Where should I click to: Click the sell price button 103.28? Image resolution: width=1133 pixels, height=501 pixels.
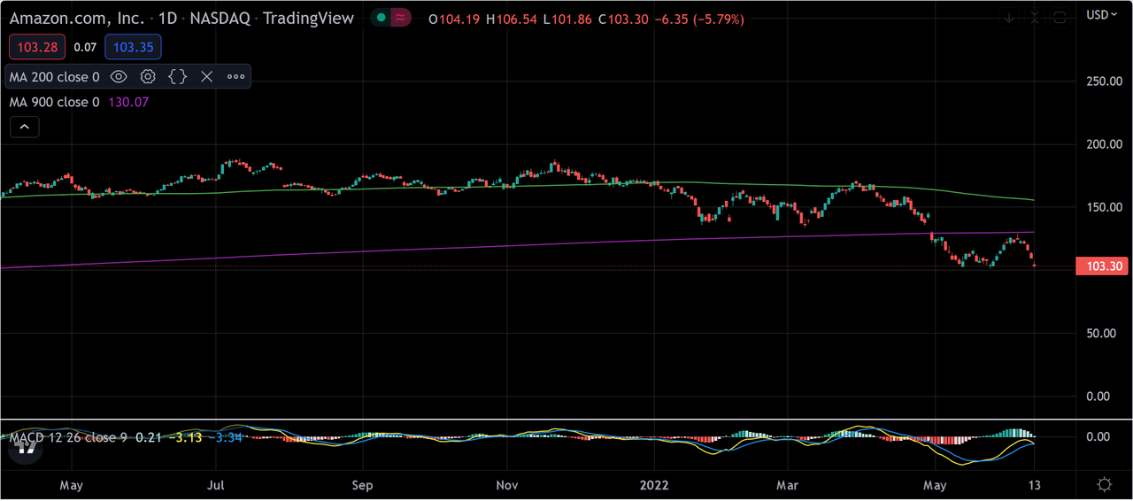(x=35, y=47)
